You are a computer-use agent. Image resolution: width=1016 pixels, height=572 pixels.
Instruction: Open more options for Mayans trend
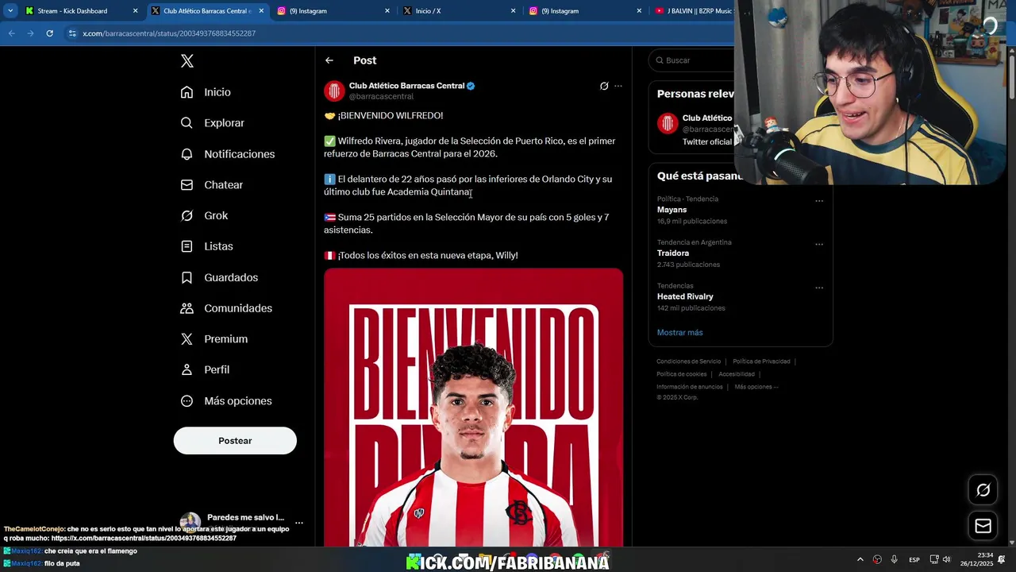coord(819,201)
